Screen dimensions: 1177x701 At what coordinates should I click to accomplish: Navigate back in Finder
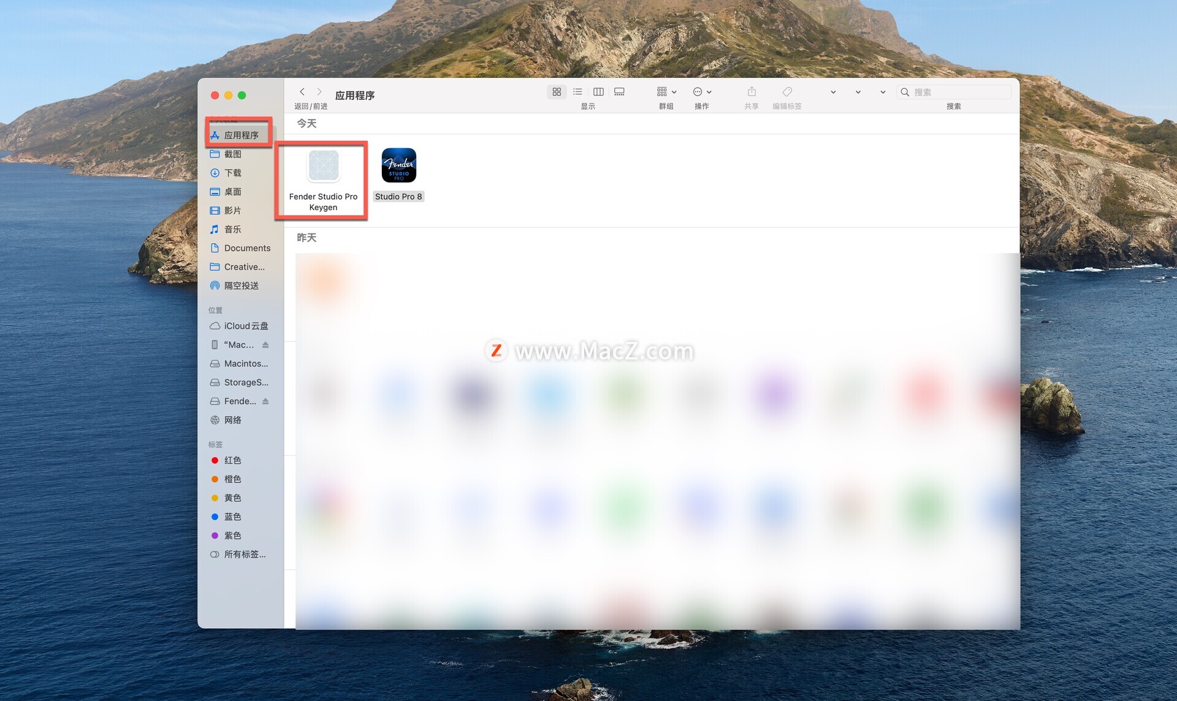click(302, 92)
